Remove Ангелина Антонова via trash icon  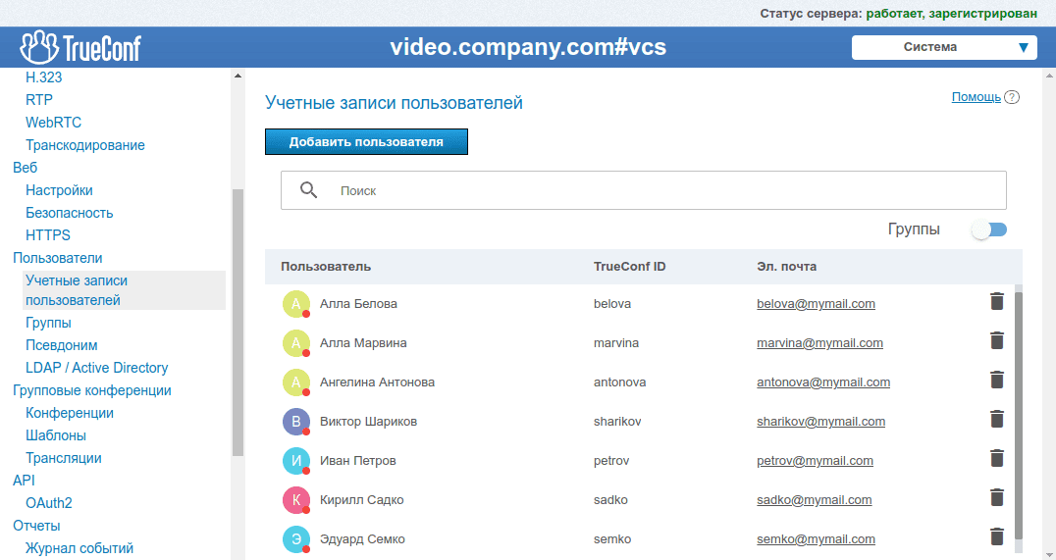pyautogui.click(x=997, y=380)
